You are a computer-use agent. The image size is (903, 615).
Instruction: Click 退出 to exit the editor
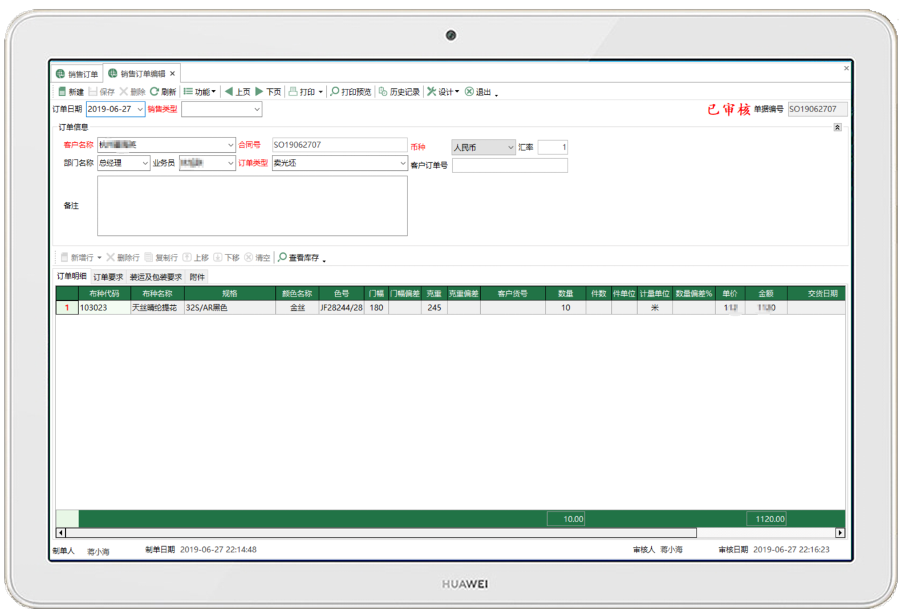point(478,91)
